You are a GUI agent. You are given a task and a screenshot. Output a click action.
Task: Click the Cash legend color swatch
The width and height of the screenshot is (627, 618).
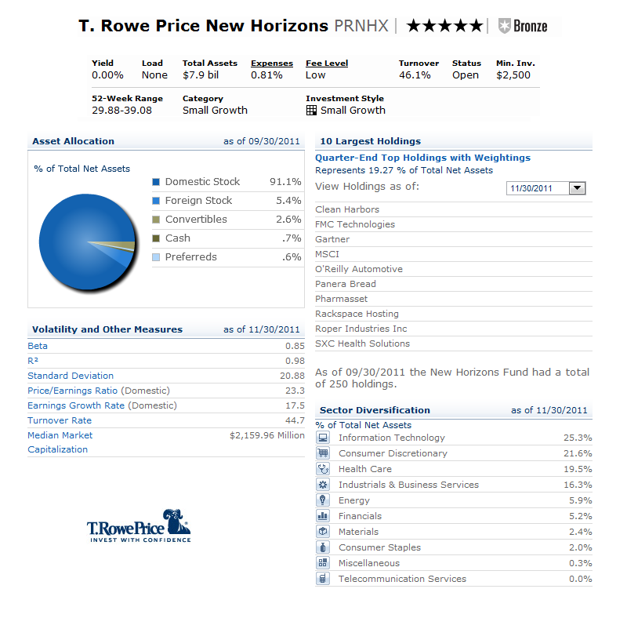click(156, 238)
